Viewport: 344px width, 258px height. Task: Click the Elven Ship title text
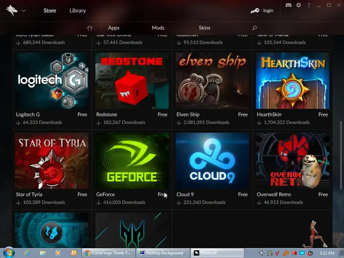[188, 115]
